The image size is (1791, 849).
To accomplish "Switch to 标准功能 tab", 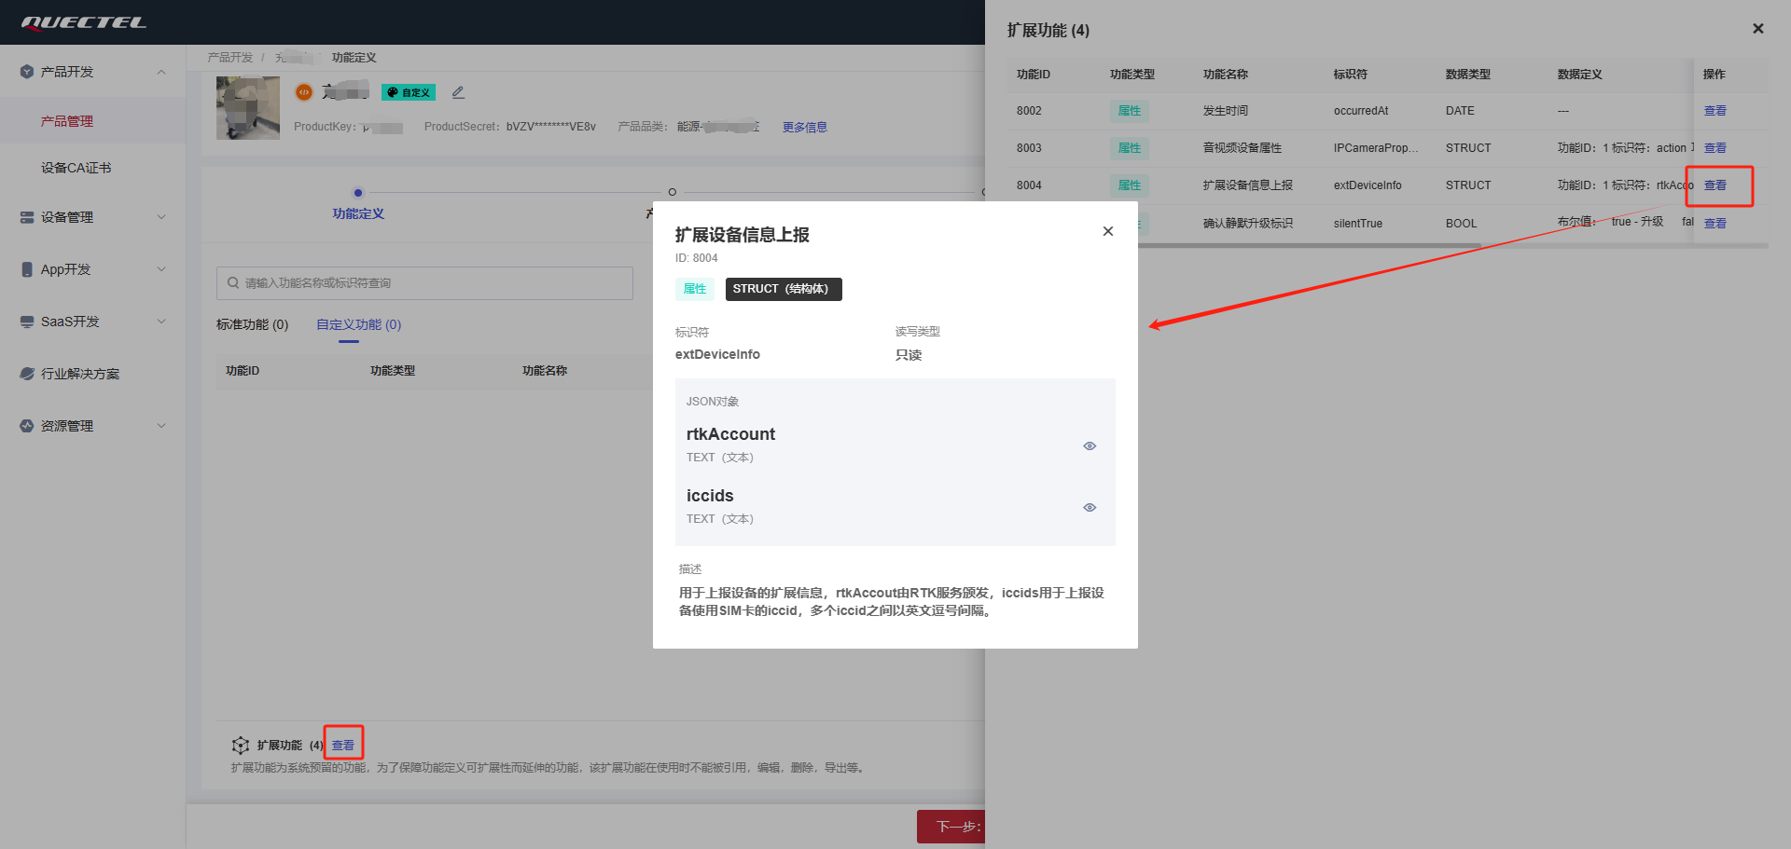I will pos(252,324).
